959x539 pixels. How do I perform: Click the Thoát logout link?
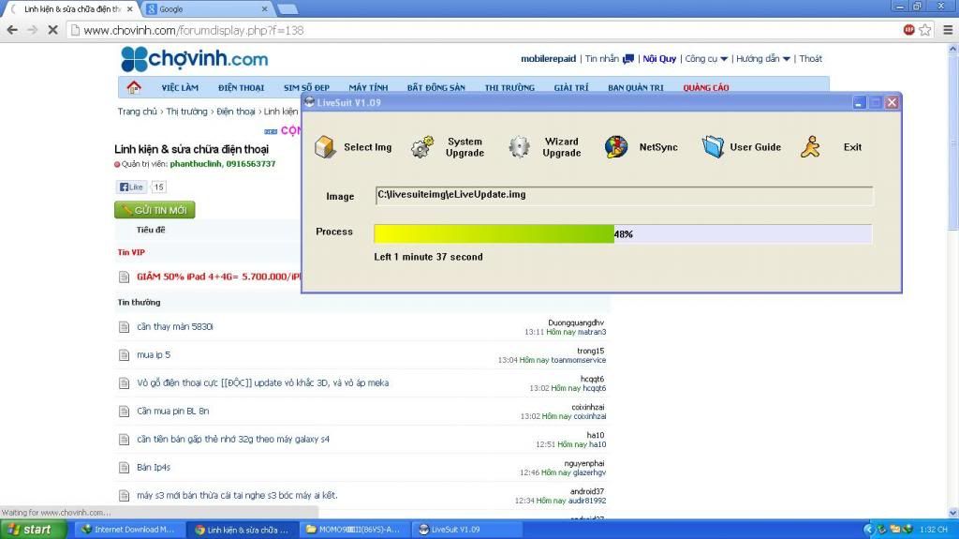810,59
